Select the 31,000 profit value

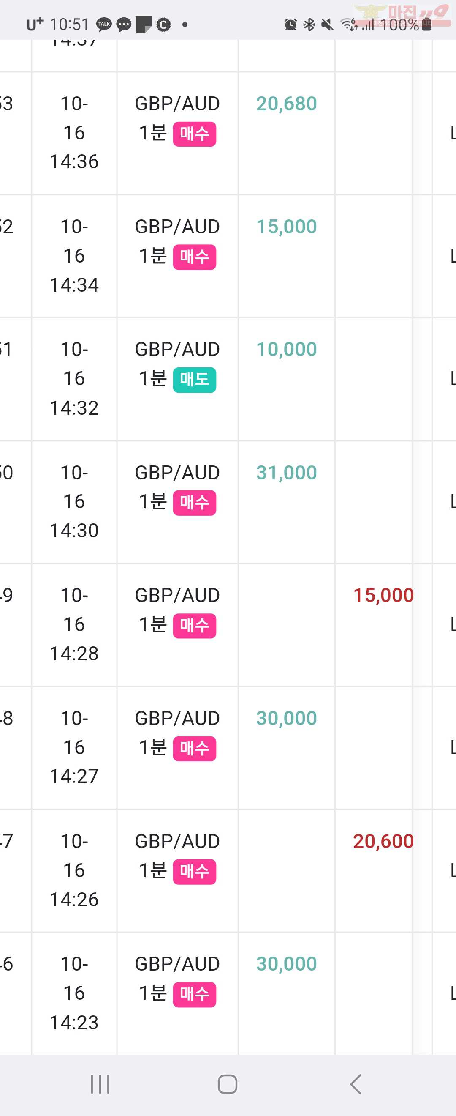coord(286,473)
